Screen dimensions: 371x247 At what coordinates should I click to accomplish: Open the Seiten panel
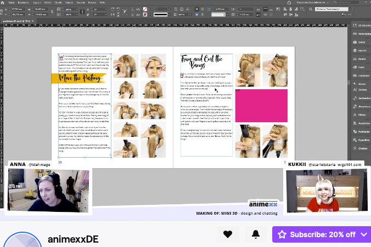(x=359, y=42)
